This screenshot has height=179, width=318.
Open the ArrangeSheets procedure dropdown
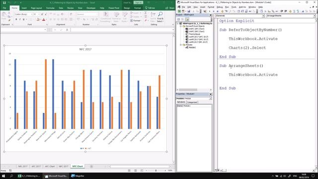pos(314,15)
